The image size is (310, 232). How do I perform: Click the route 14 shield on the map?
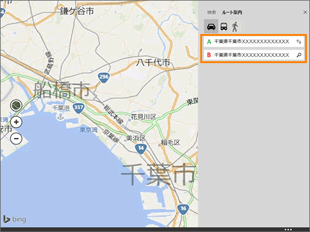pyautogui.click(x=141, y=148)
